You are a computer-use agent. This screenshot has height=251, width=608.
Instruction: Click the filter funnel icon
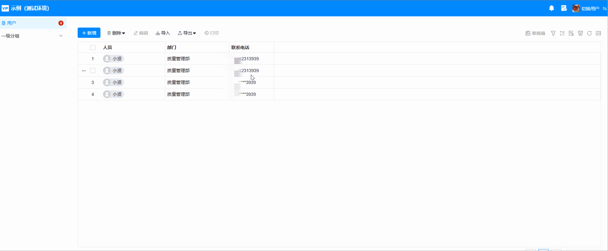tap(553, 33)
